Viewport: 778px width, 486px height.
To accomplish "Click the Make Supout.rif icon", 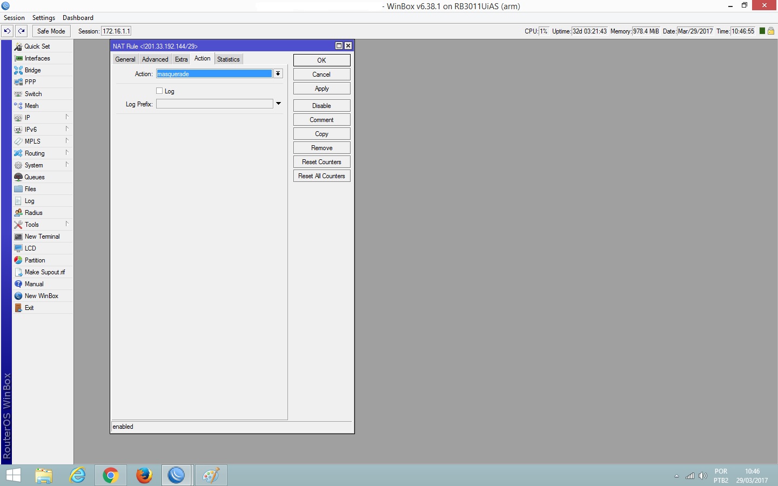I will coord(18,272).
